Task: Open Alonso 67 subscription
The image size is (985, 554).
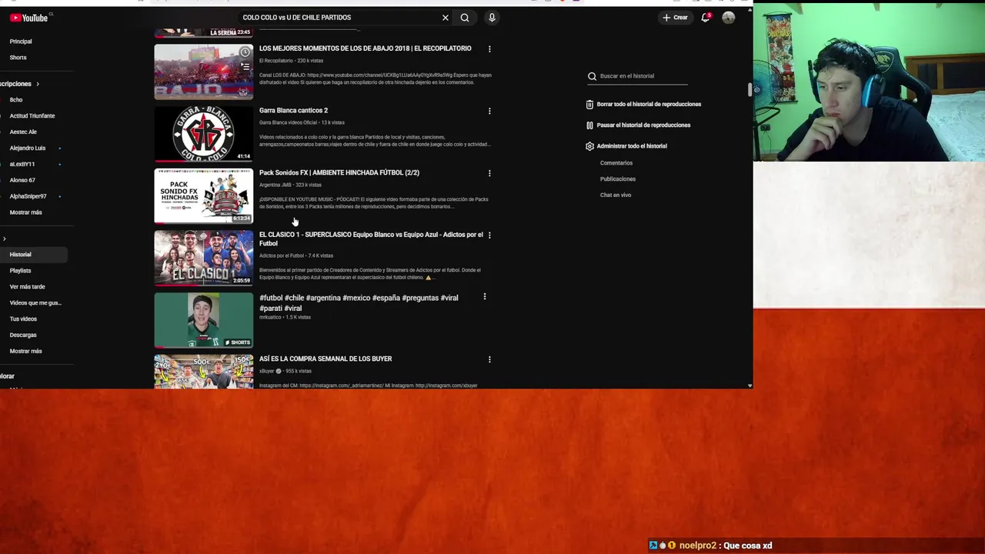Action: tap(22, 181)
